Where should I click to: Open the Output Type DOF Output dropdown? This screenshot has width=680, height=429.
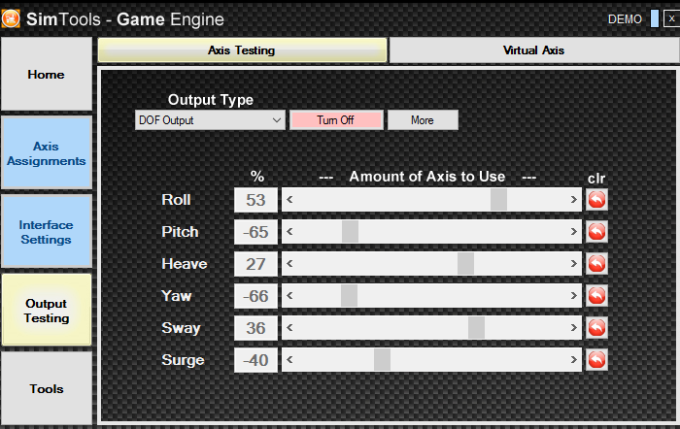(x=210, y=120)
